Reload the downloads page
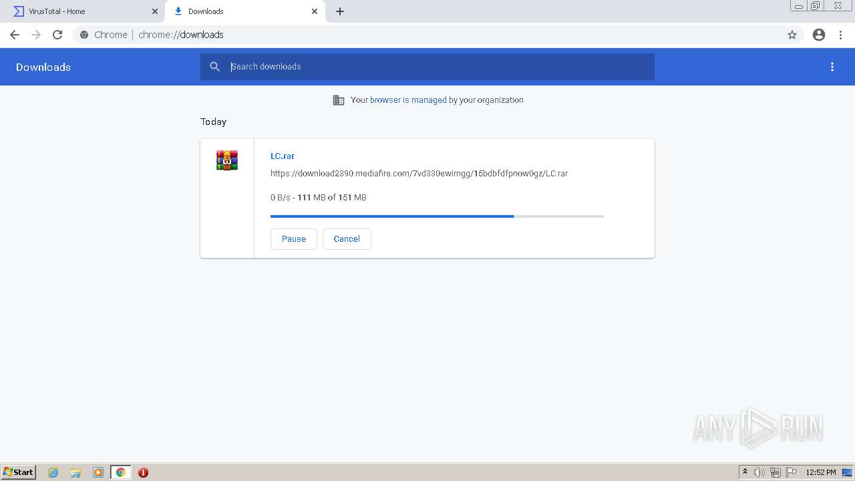Viewport: 855px width, 481px height. pyautogui.click(x=57, y=35)
